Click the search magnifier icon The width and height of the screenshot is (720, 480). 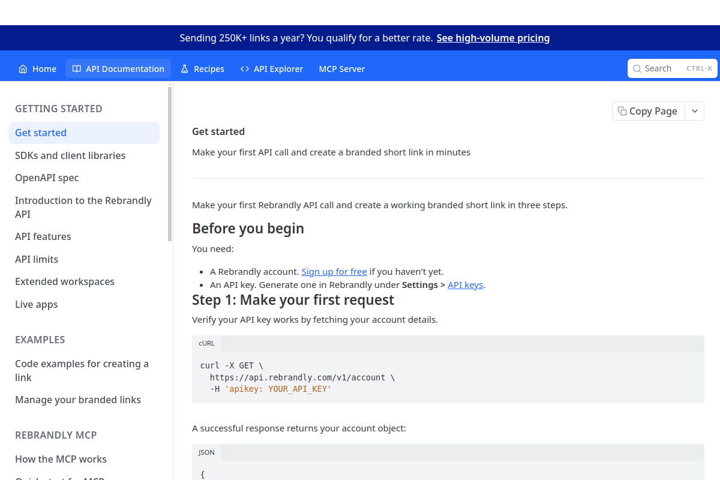pyautogui.click(x=638, y=68)
